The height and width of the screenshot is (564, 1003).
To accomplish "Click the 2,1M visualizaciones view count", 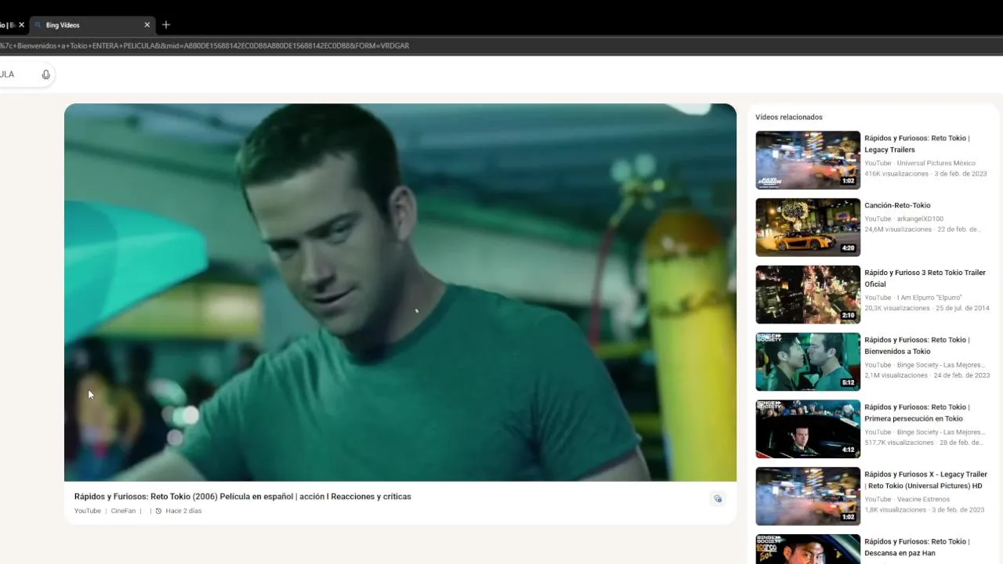I will [896, 376].
